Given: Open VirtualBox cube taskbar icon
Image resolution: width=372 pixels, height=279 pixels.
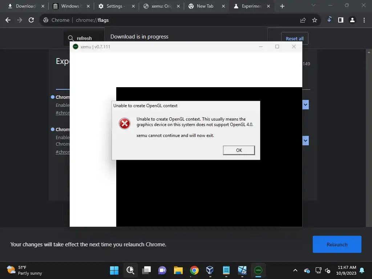Looking at the screenshot, I should (x=210, y=270).
